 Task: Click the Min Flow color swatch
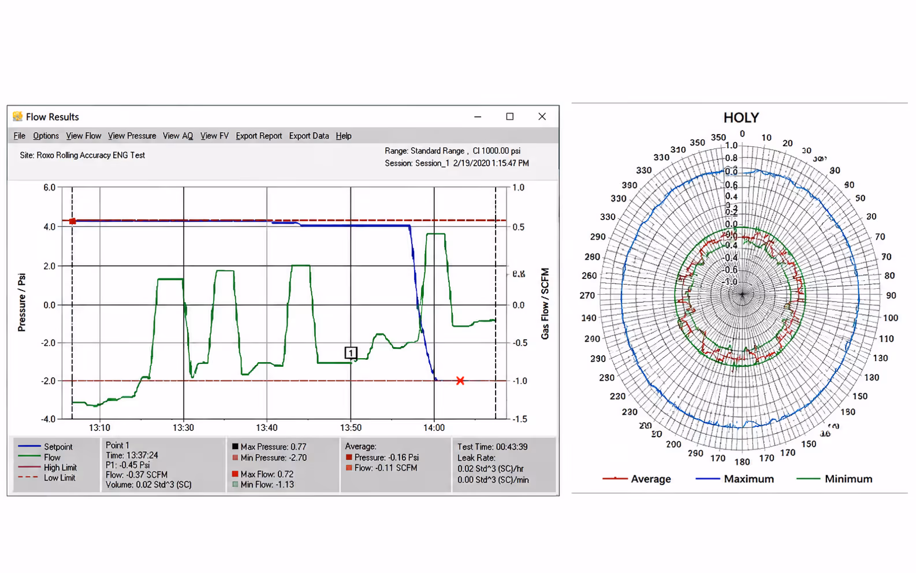click(x=235, y=485)
